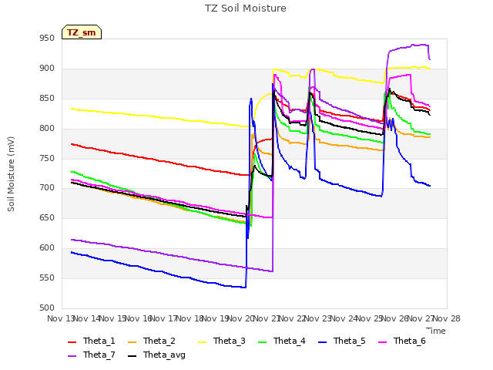Screen dimensions: 493x370
Task: Click the black Theta_avg legend color marker
Action: pos(132,356)
